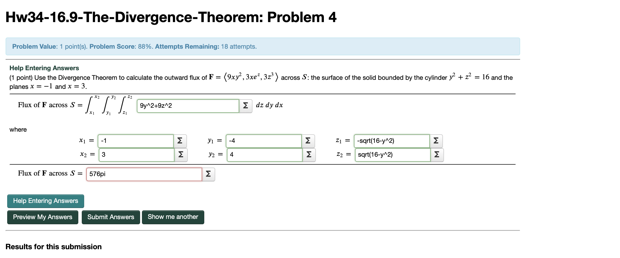Open equation editor for y2 value
The height and width of the screenshot is (258, 620).
point(308,155)
